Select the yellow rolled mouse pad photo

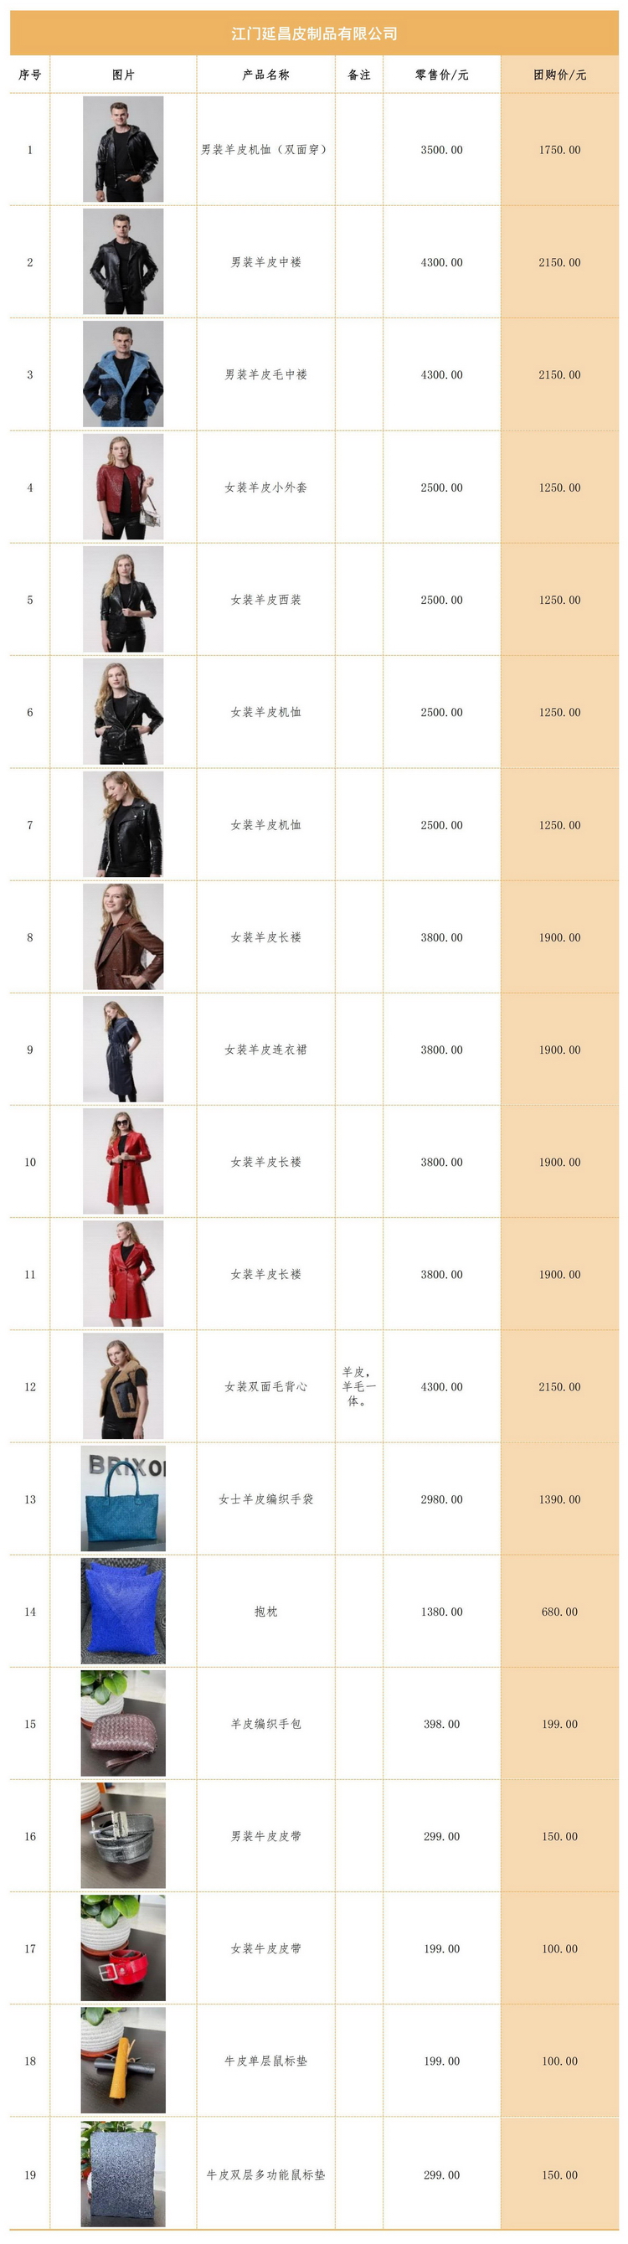tap(123, 2061)
